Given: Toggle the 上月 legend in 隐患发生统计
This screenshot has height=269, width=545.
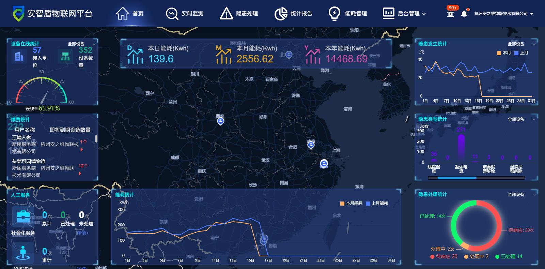Looking at the screenshot, I should tap(521, 53).
